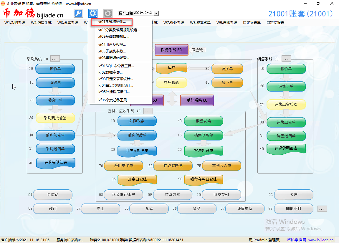
Task: Open the 销售出库单 module
Action: [286, 122]
